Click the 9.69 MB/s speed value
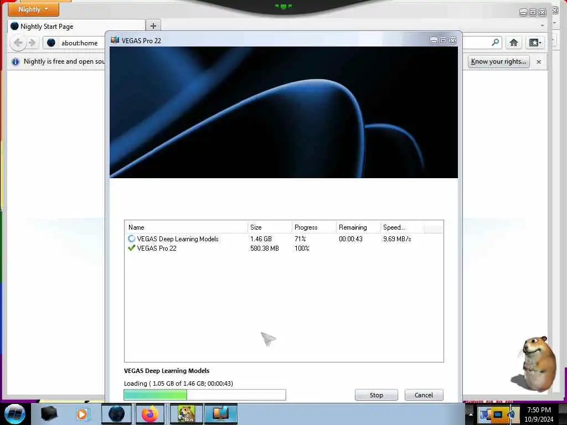The width and height of the screenshot is (567, 425). click(397, 239)
